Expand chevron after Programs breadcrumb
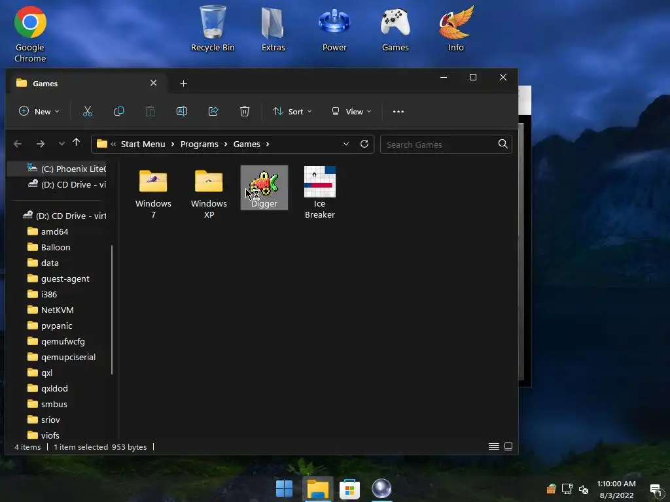670x502 pixels. [226, 144]
